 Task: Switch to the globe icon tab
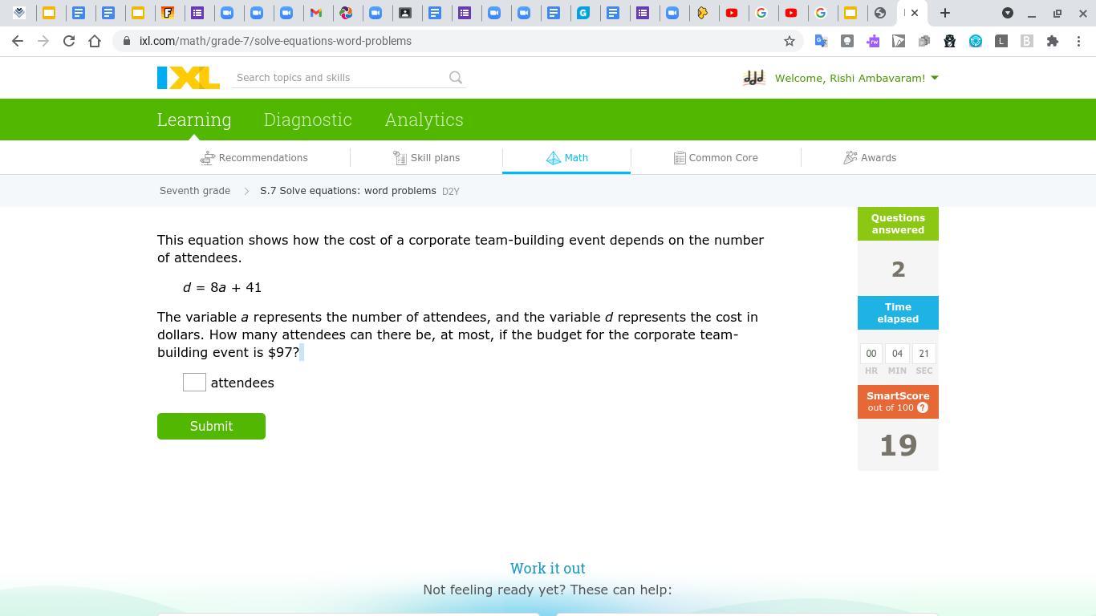(x=880, y=13)
